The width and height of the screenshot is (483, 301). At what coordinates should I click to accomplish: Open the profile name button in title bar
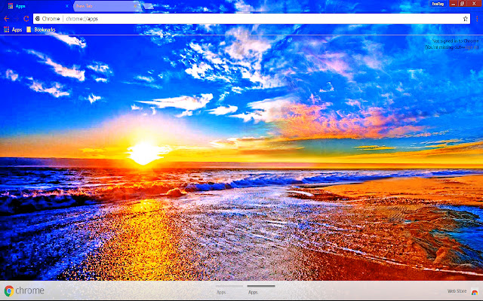coord(438,4)
